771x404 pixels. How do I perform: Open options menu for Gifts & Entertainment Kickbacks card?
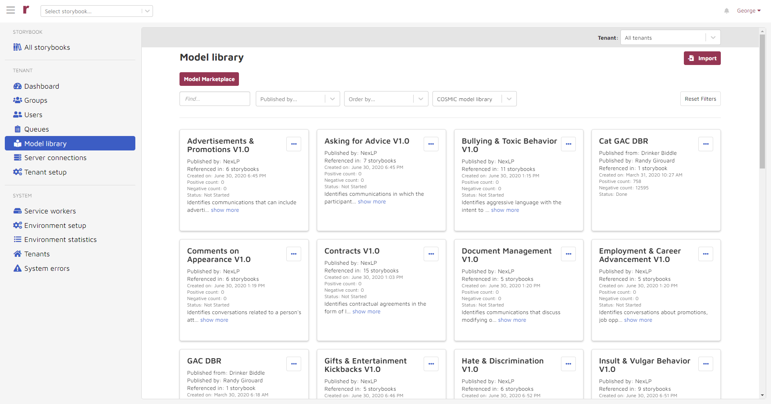[x=431, y=364]
